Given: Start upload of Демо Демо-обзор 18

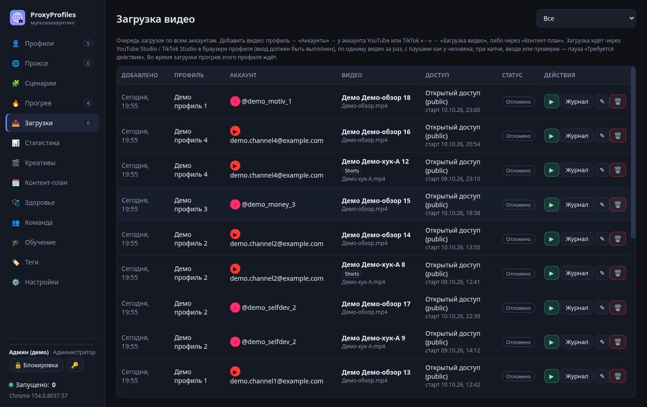Looking at the screenshot, I should [x=551, y=101].
